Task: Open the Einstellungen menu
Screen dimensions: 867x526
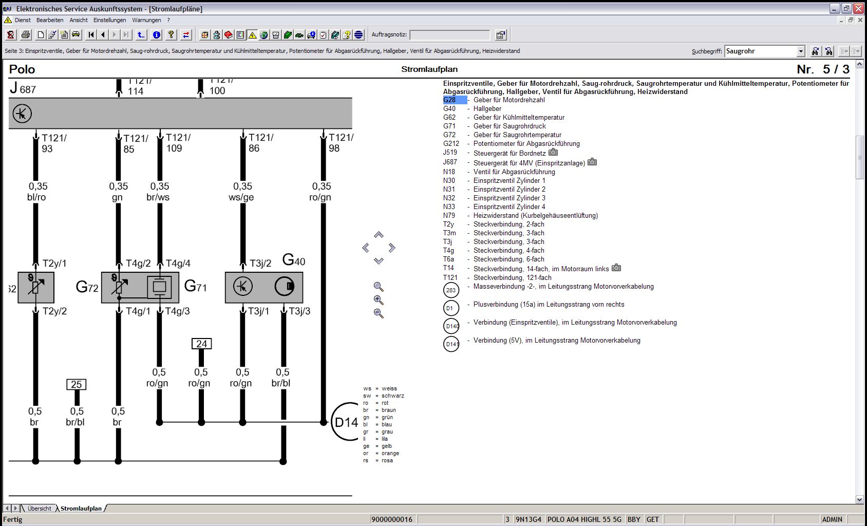Action: click(109, 20)
